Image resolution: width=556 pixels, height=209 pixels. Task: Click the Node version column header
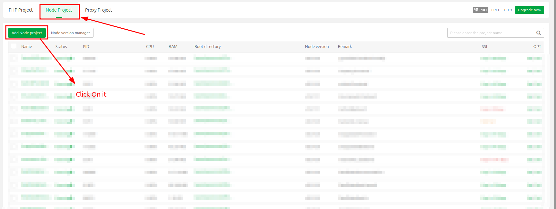point(317,47)
